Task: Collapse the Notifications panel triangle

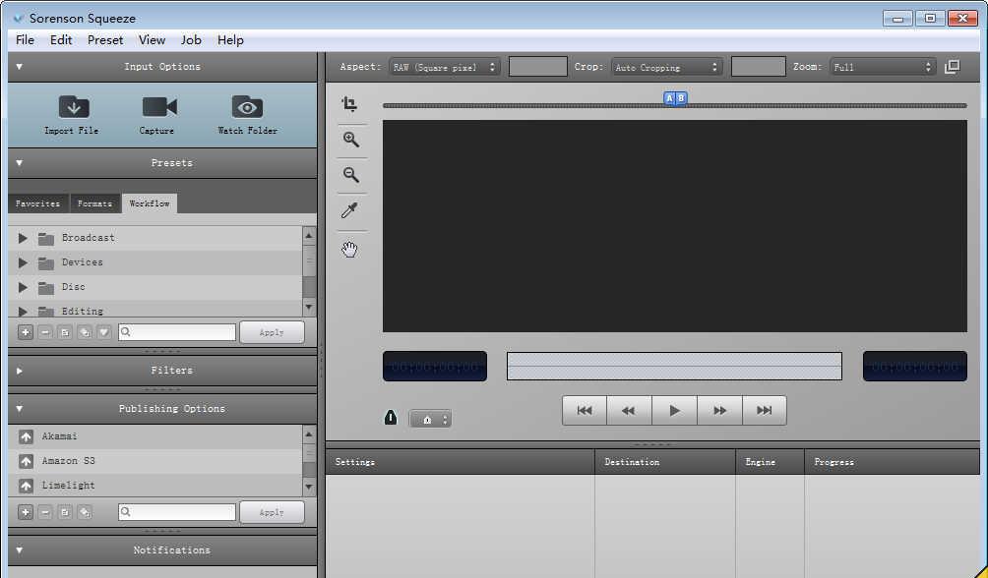Action: point(19,550)
